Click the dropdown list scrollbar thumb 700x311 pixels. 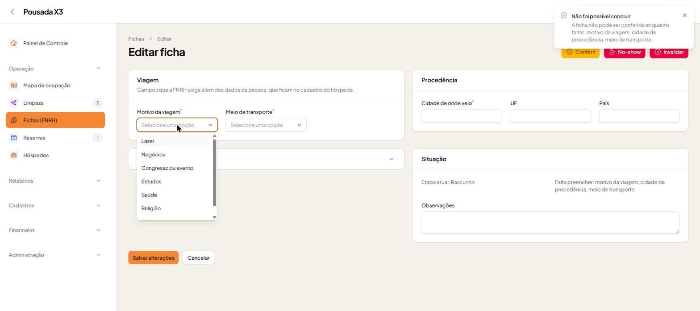coord(215,173)
